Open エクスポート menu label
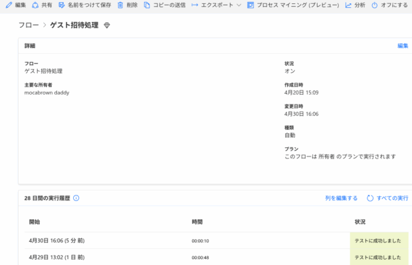The height and width of the screenshot is (265, 412). tap(217, 5)
